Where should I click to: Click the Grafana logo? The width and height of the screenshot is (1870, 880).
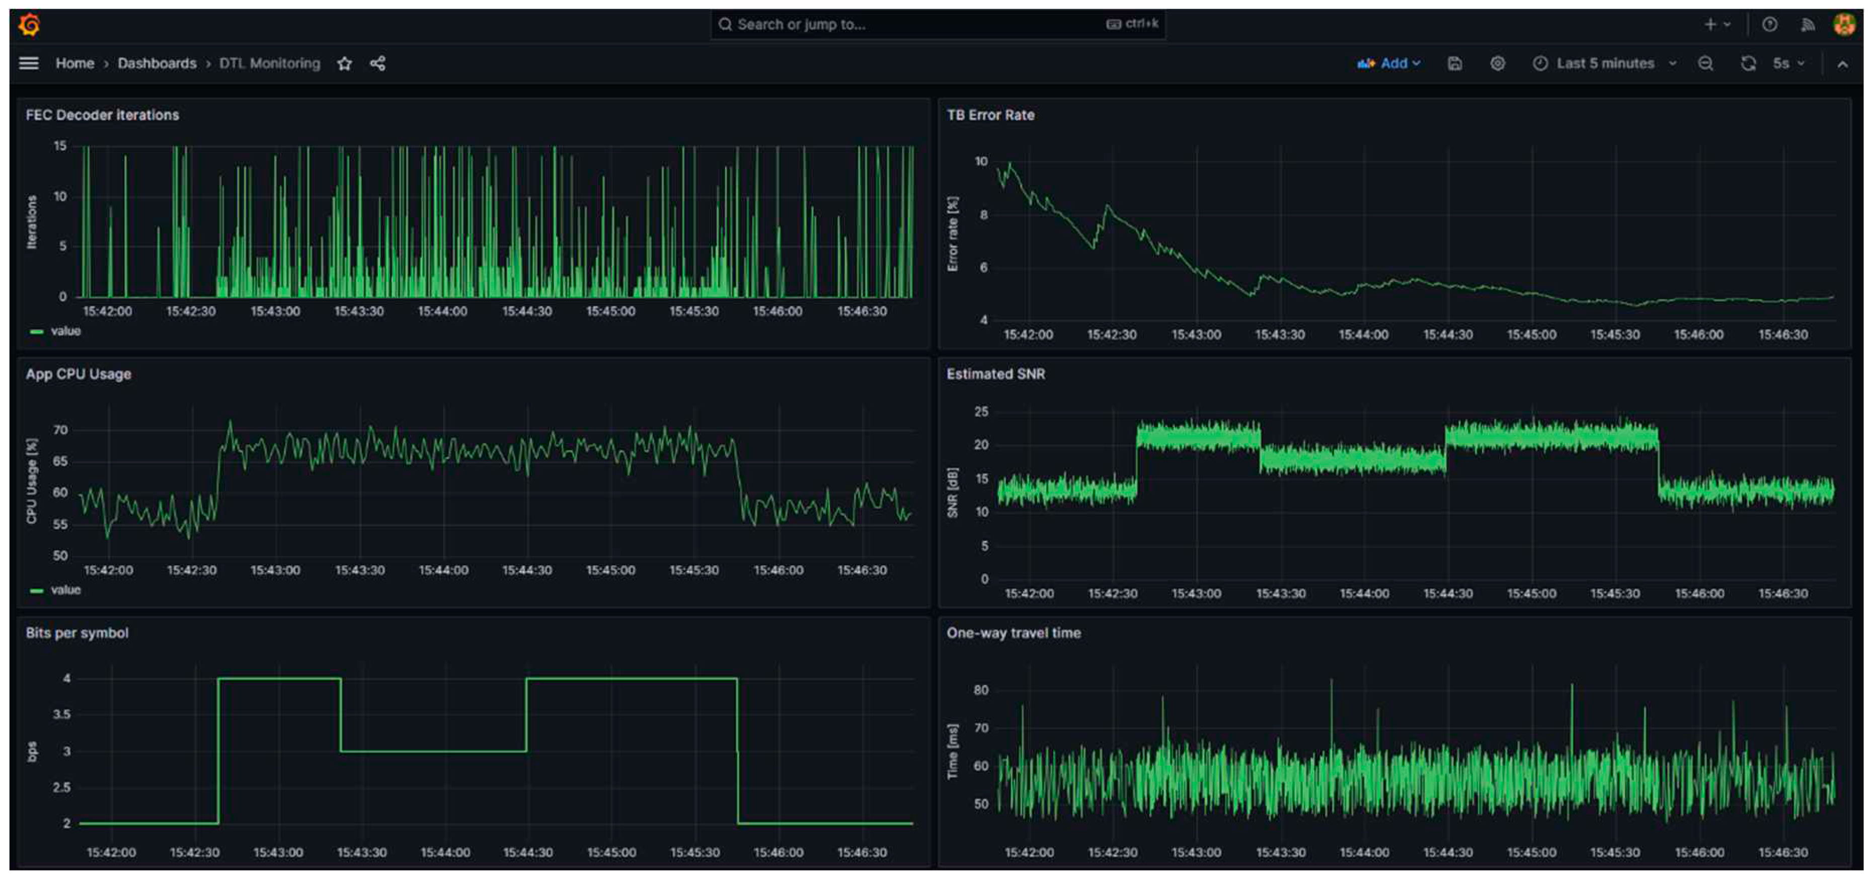pyautogui.click(x=30, y=25)
